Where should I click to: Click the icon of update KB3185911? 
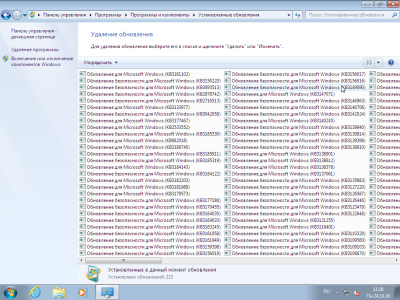click(x=82, y=153)
